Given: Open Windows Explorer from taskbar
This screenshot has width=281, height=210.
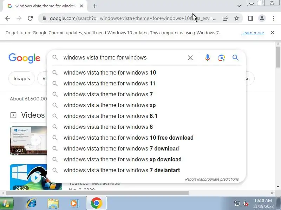Looking at the screenshot, I should click(53, 203).
